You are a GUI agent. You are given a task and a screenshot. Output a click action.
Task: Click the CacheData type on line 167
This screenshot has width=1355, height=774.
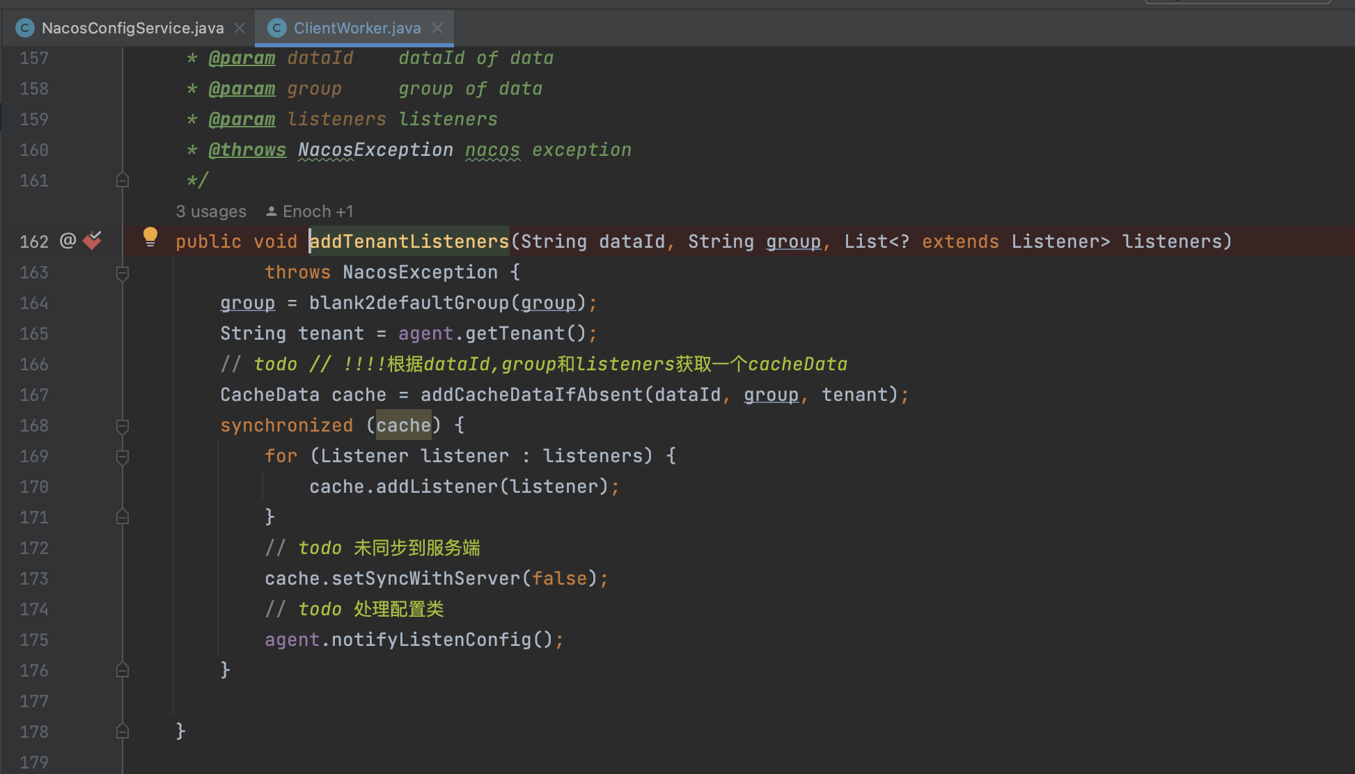pyautogui.click(x=270, y=395)
